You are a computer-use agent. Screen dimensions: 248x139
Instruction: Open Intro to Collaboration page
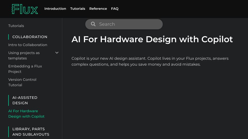pyautogui.click(x=28, y=45)
